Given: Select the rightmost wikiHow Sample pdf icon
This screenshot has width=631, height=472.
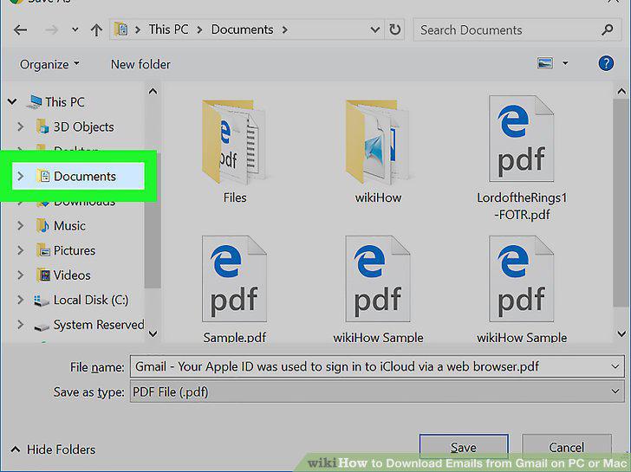Looking at the screenshot, I should point(522,279).
